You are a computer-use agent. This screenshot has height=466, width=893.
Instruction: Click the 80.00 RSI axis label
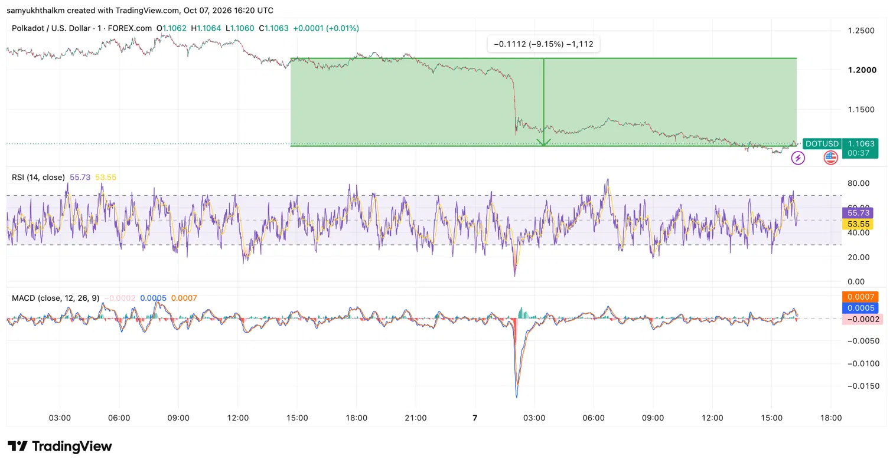point(858,183)
